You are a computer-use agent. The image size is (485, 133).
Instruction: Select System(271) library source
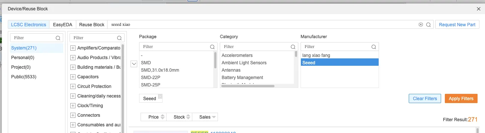36,48
